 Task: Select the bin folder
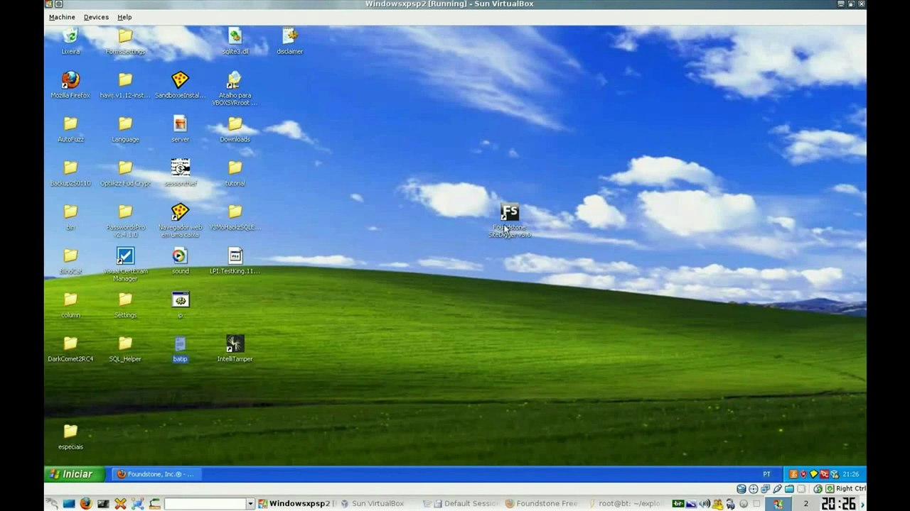[70, 216]
